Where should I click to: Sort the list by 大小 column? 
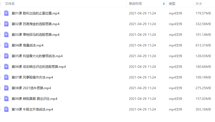click(x=199, y=4)
